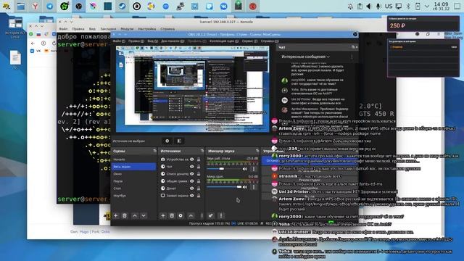Image resolution: width=464 pixels, height=261 pixels.
Task: Lock the 'Чат' source
Action: click(x=199, y=167)
